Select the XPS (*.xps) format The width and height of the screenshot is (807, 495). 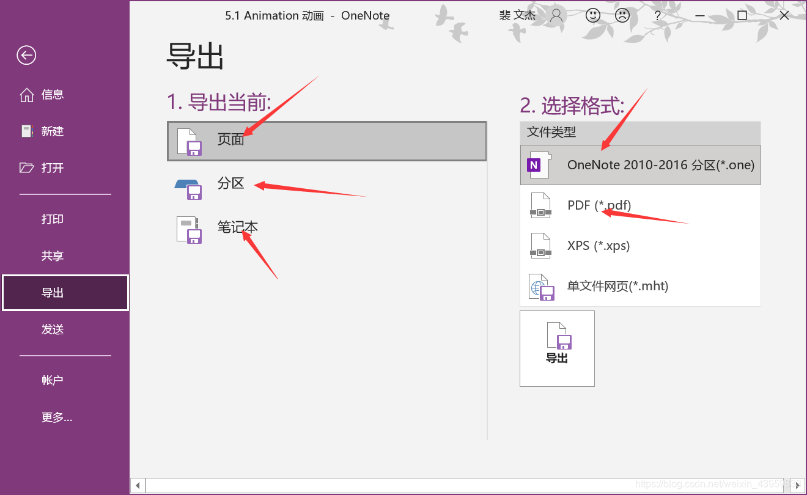coord(640,246)
